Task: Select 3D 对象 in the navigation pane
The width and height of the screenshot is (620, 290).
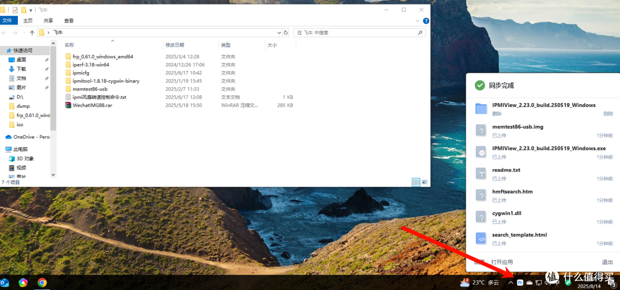Action: pyautogui.click(x=25, y=159)
